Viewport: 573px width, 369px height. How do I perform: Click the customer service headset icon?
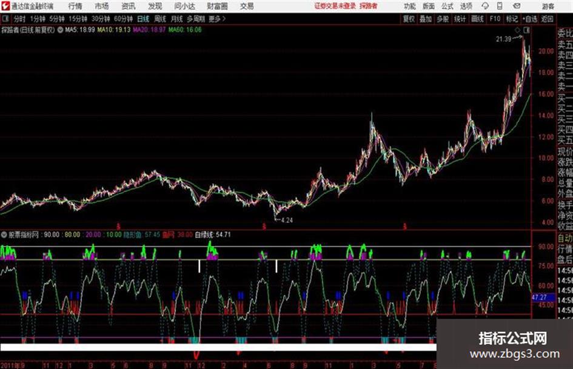[485, 6]
